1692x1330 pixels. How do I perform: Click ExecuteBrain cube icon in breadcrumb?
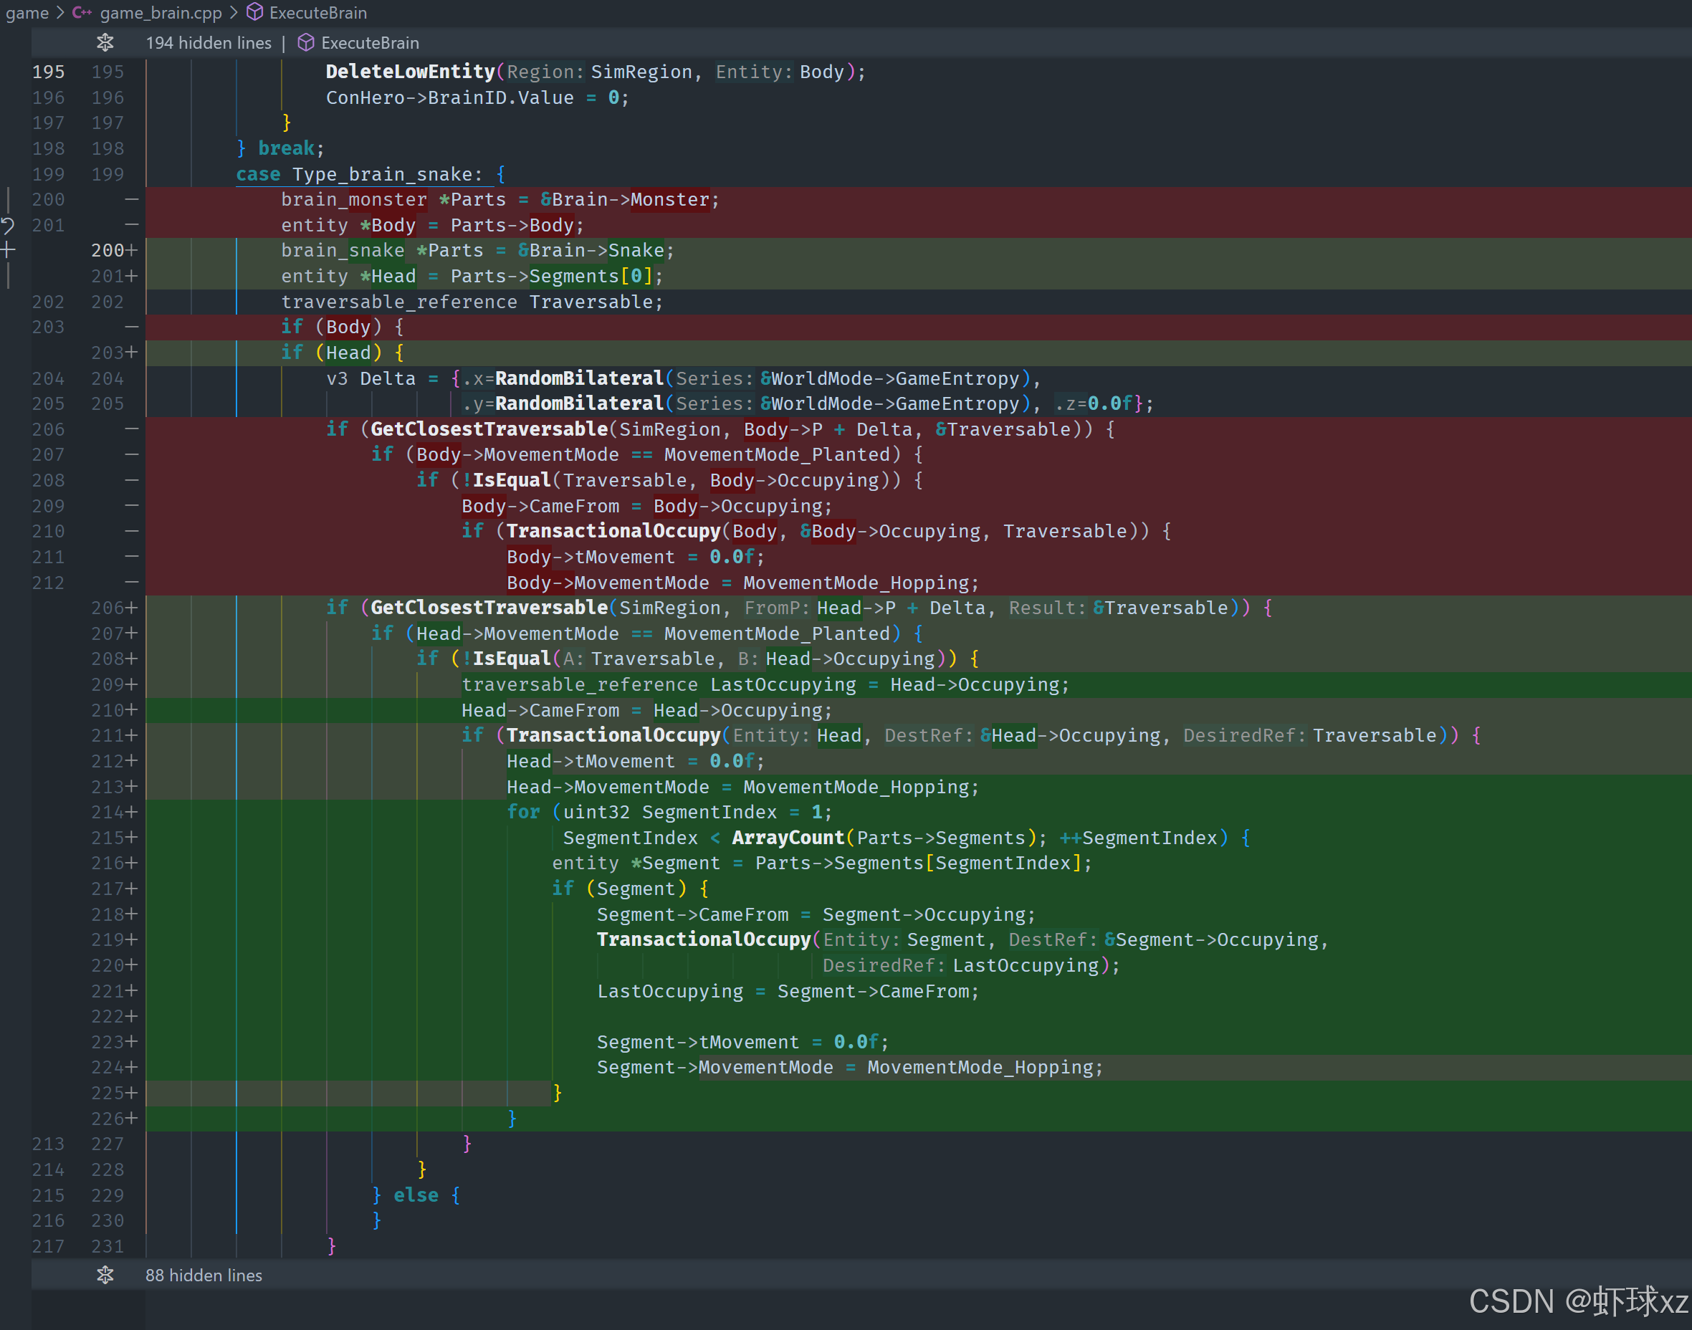254,12
